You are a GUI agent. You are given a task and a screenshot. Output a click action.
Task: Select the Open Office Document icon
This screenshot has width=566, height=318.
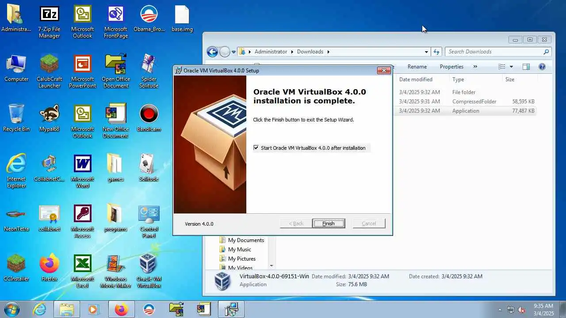pos(116,72)
